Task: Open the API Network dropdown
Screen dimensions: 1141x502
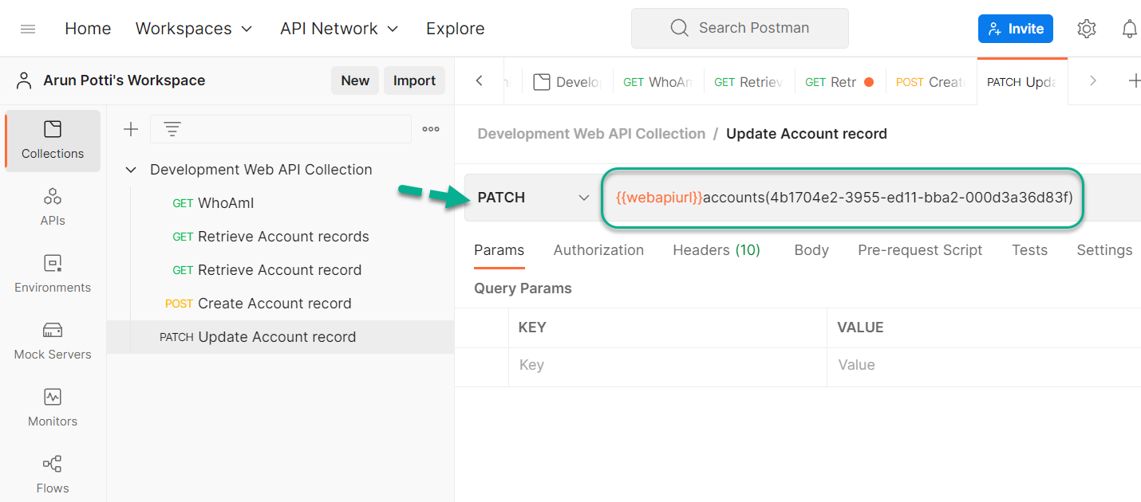Action: pyautogui.click(x=338, y=28)
